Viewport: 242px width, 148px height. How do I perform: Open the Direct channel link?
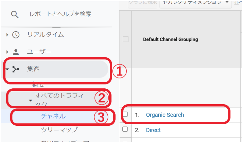coord(153,130)
